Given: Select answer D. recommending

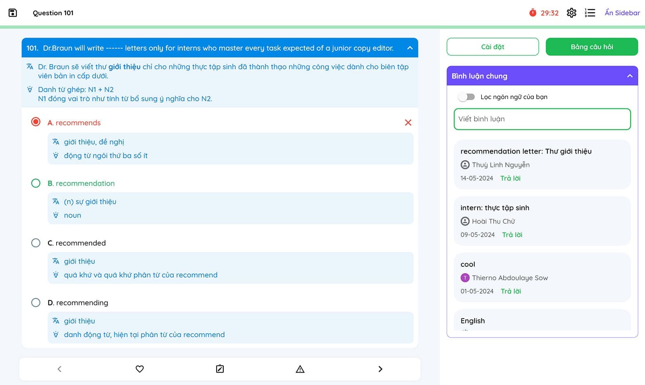Looking at the screenshot, I should click(36, 302).
